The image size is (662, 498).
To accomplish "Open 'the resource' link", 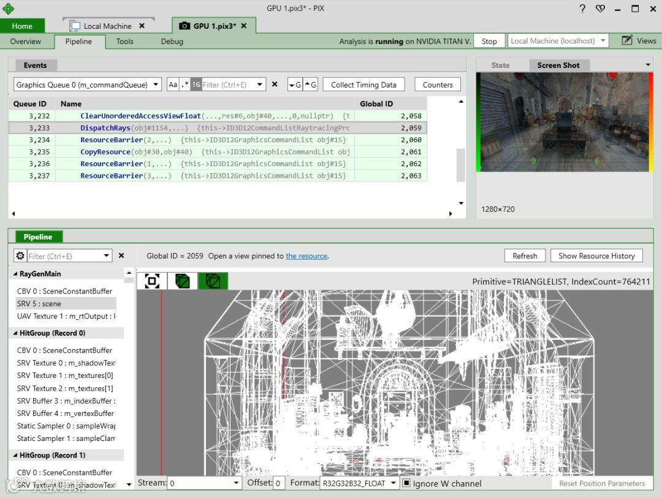I will [x=306, y=256].
